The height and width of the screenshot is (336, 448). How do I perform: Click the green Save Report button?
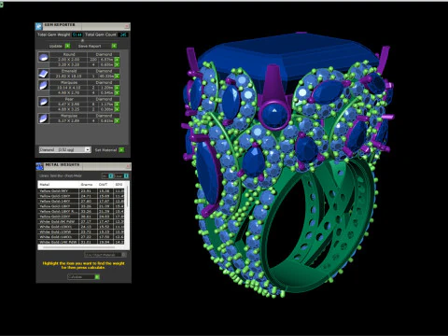point(114,46)
